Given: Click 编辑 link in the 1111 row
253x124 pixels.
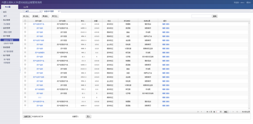Looking at the screenshot, I should [x=164, y=97].
